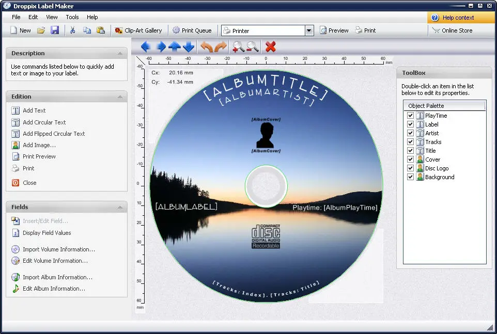This screenshot has width=497, height=334.
Task: Hide the Background object via checkbox
Action: [x=411, y=177]
